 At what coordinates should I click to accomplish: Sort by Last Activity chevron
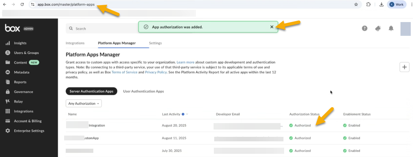(187, 114)
